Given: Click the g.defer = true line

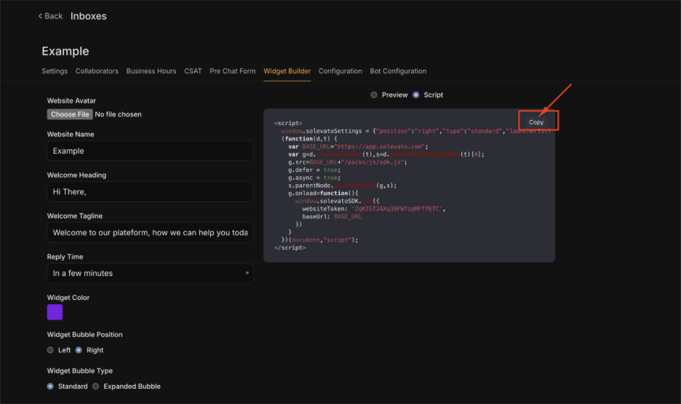Looking at the screenshot, I should click(314, 170).
